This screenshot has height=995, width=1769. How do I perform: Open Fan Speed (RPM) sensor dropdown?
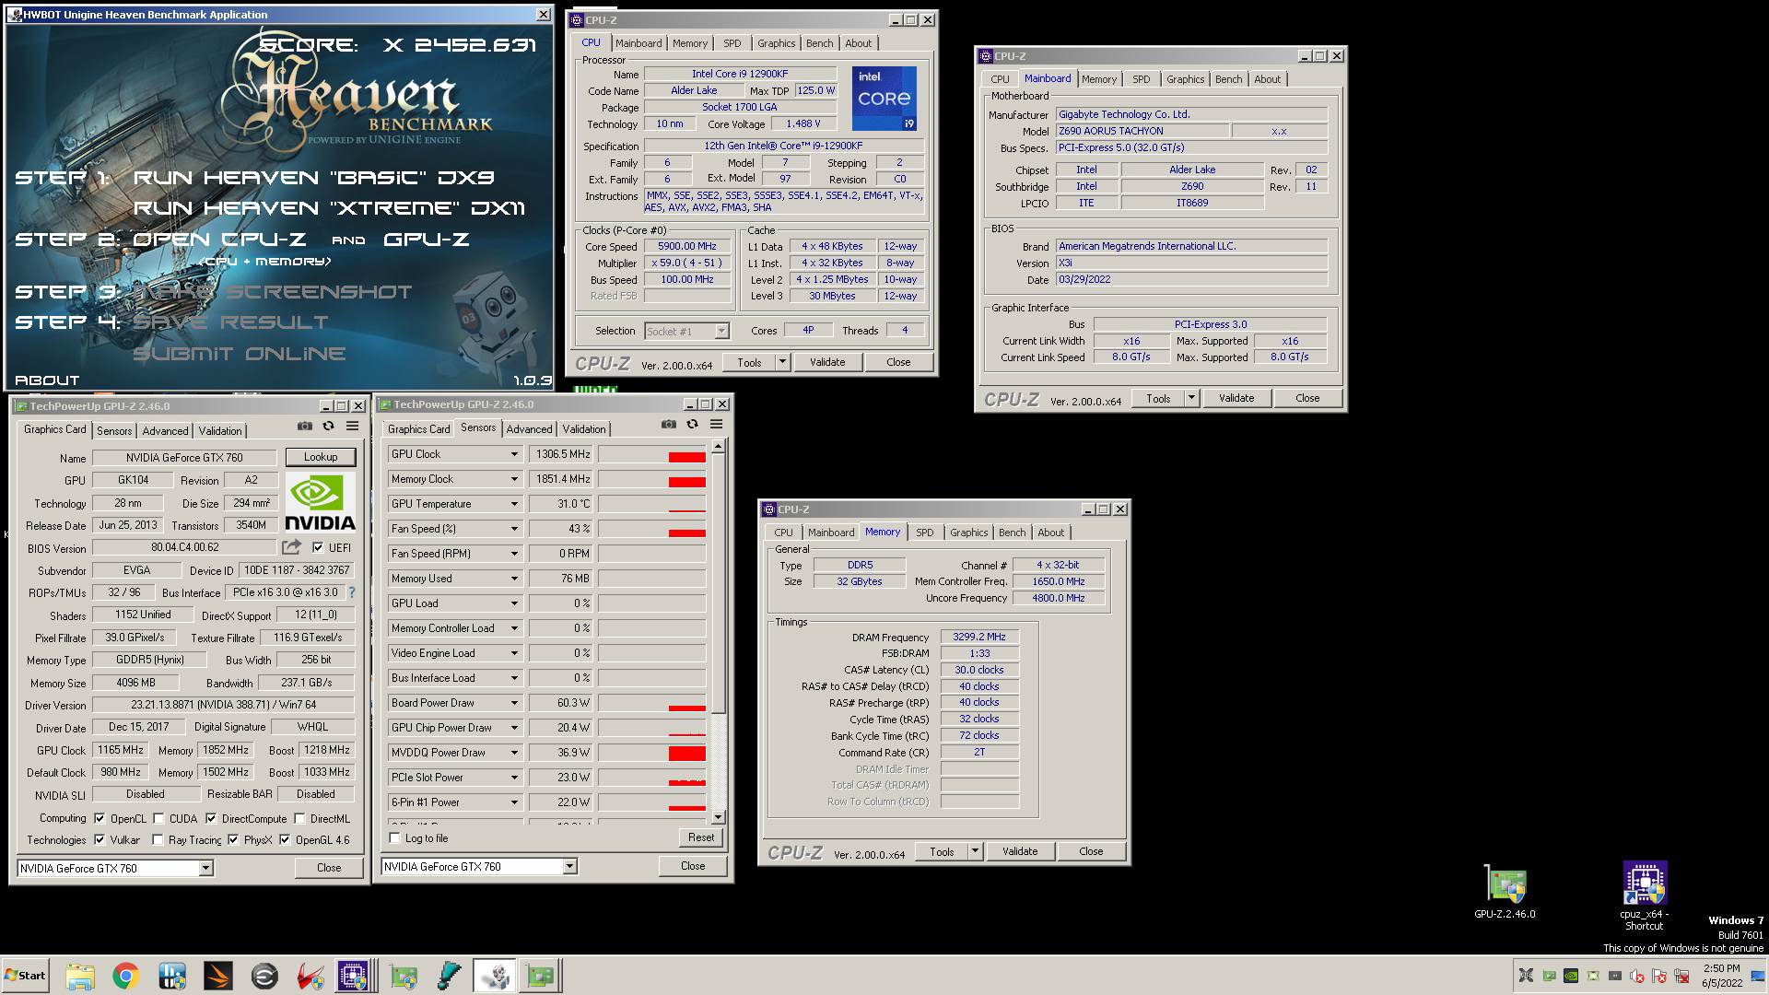click(x=514, y=554)
